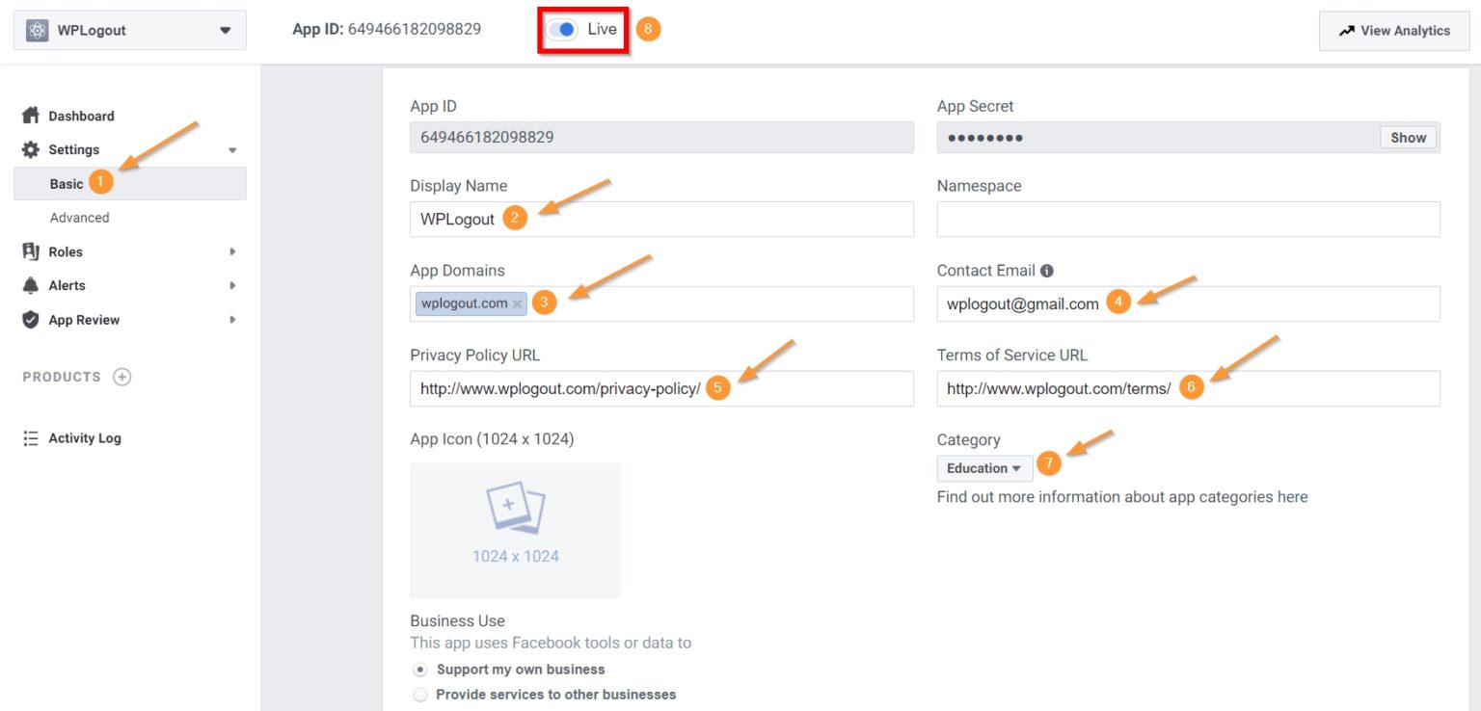
Task: Switch to the Basic settings page
Action: tap(67, 183)
